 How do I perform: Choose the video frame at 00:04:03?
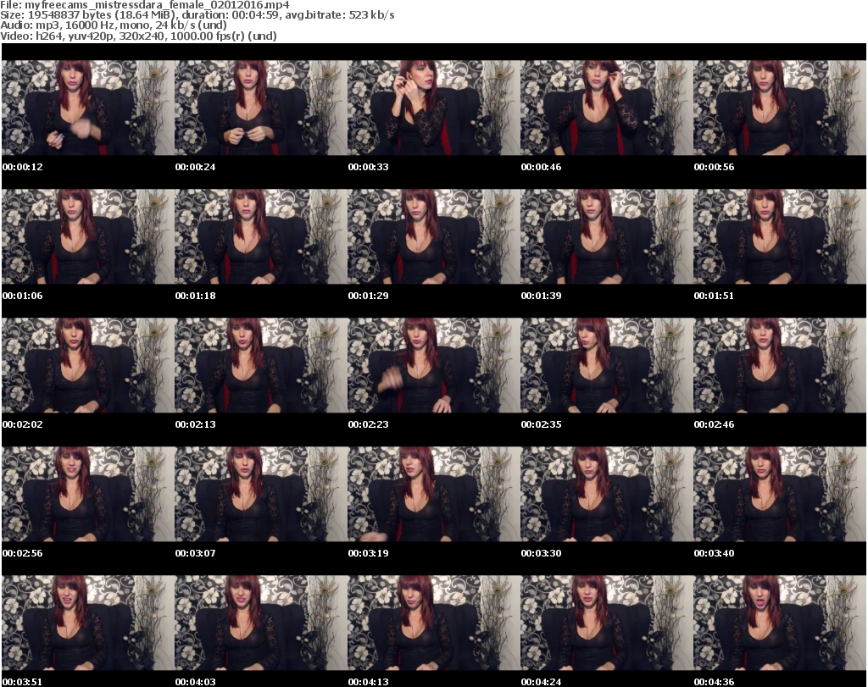tap(261, 623)
